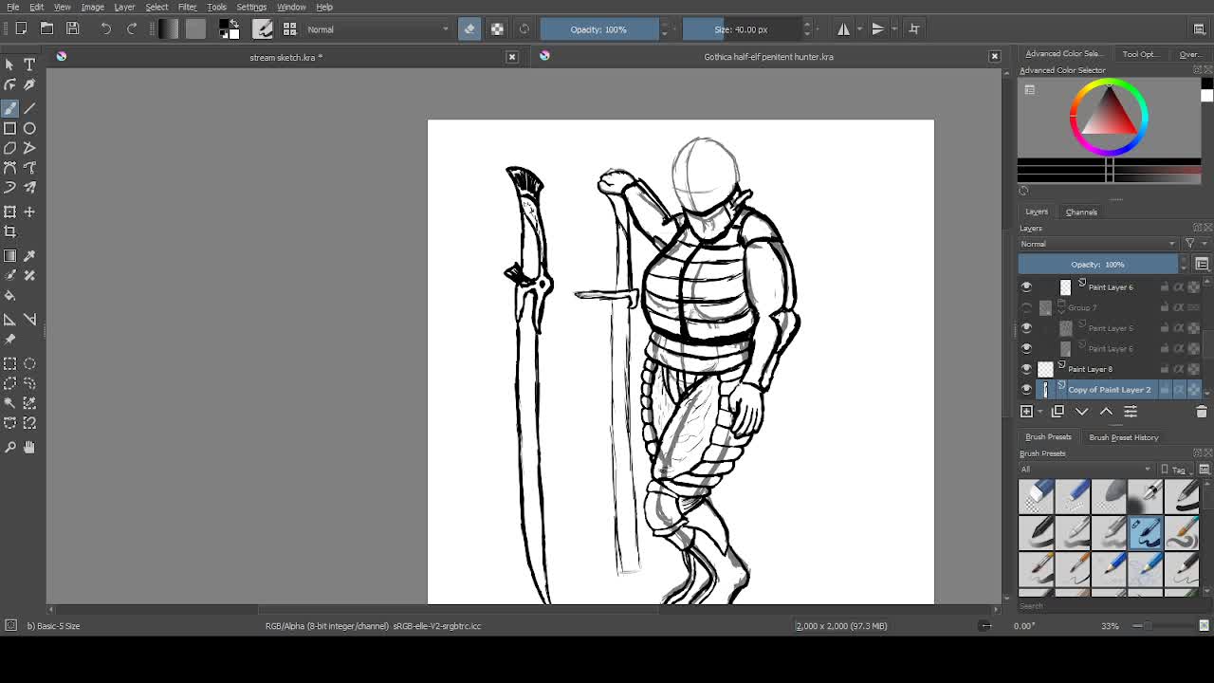The image size is (1214, 683).
Task: Move the layer up
Action: 1106,412
